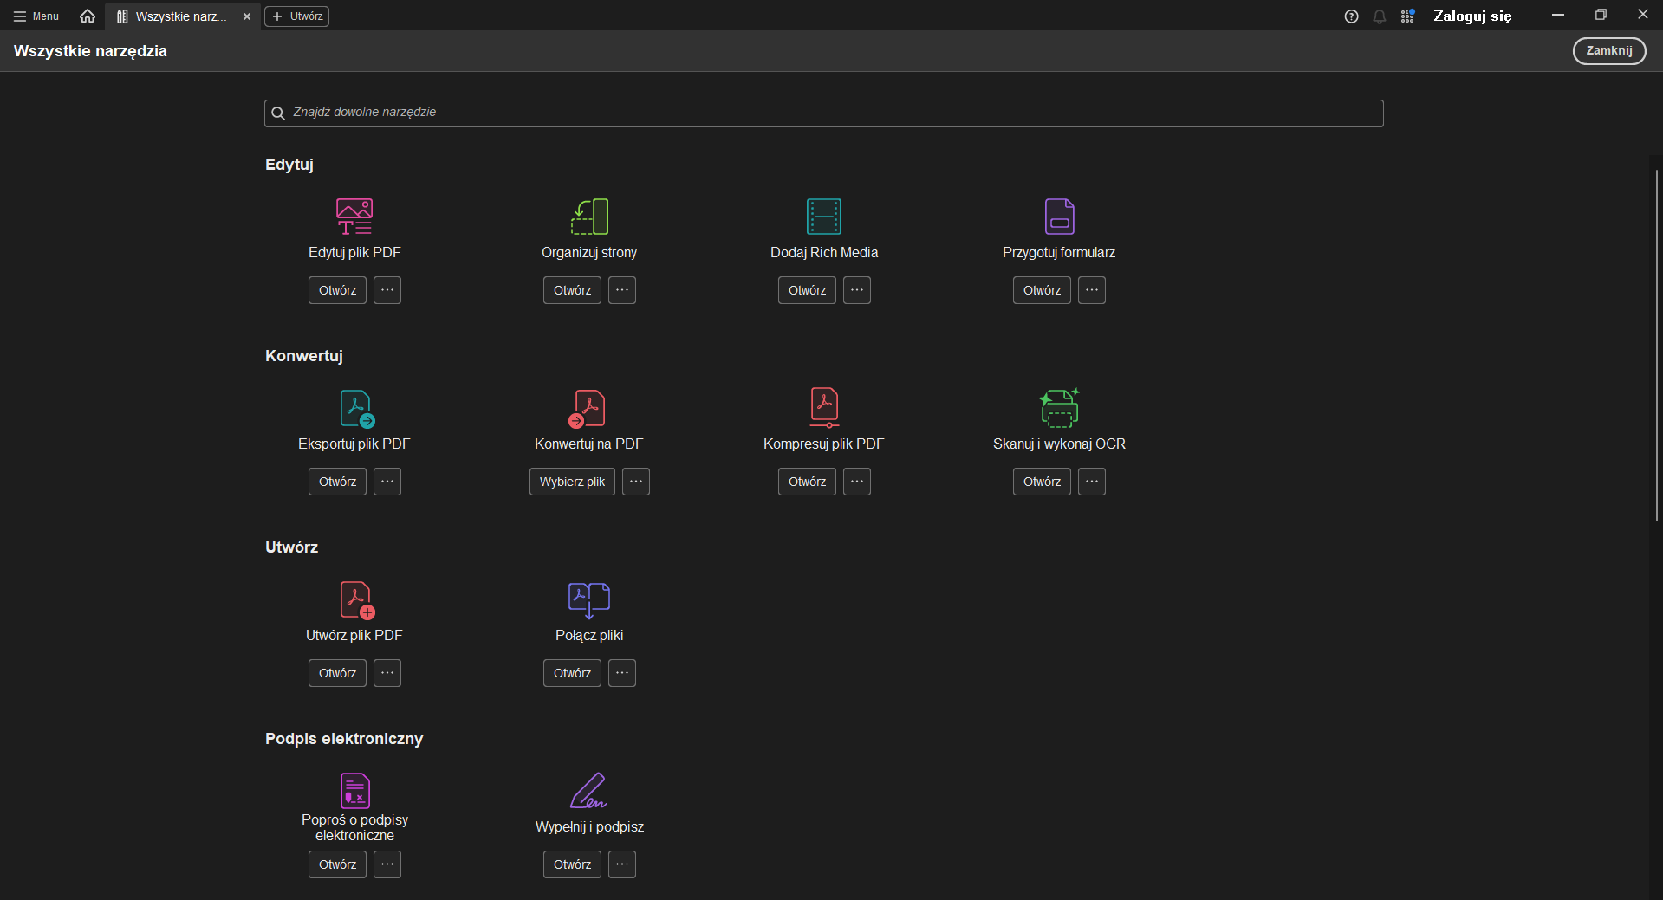Select the Wypełnij i podpisz icon
This screenshot has height=900, width=1663.
pyautogui.click(x=589, y=790)
